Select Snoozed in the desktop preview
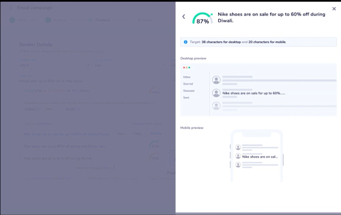341x215 pixels. (189, 91)
